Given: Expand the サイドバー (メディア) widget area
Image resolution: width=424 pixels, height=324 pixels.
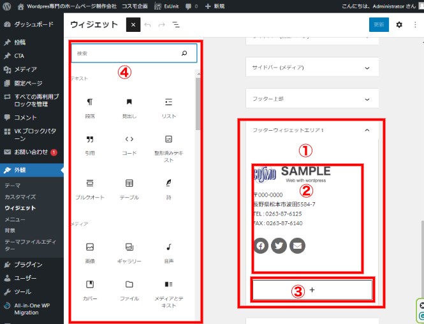Looking at the screenshot, I should [311, 68].
